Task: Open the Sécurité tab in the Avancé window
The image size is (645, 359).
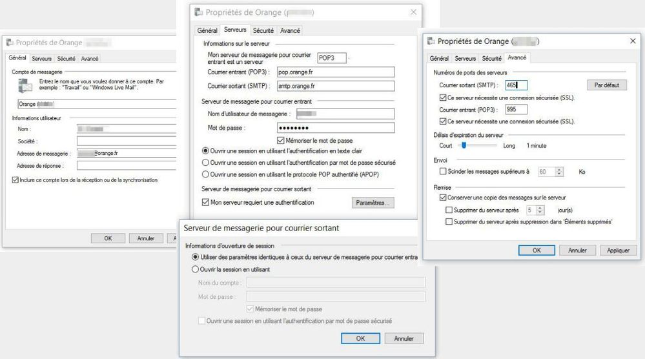Action: tap(491, 58)
